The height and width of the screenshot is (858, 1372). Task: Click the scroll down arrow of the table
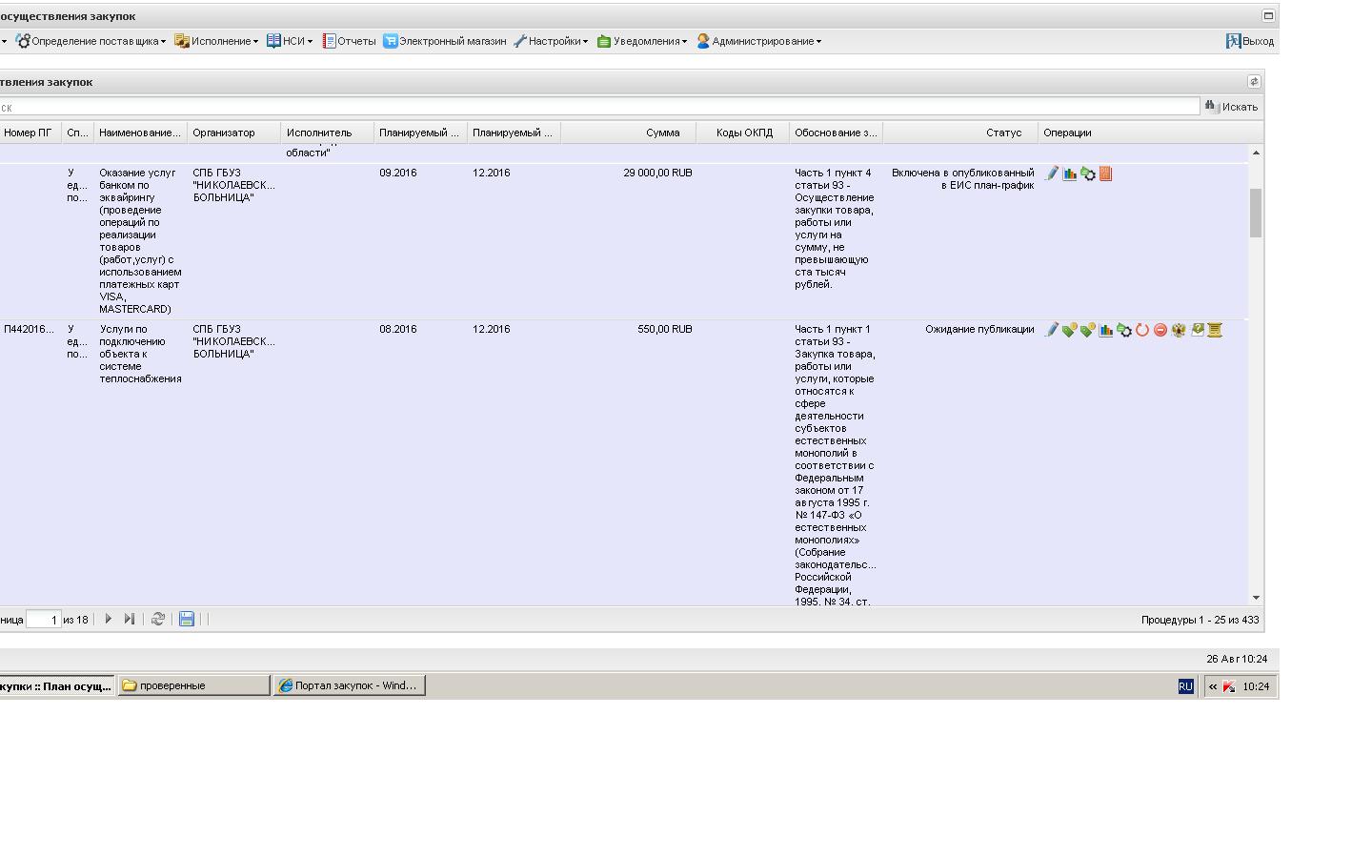point(1256,598)
